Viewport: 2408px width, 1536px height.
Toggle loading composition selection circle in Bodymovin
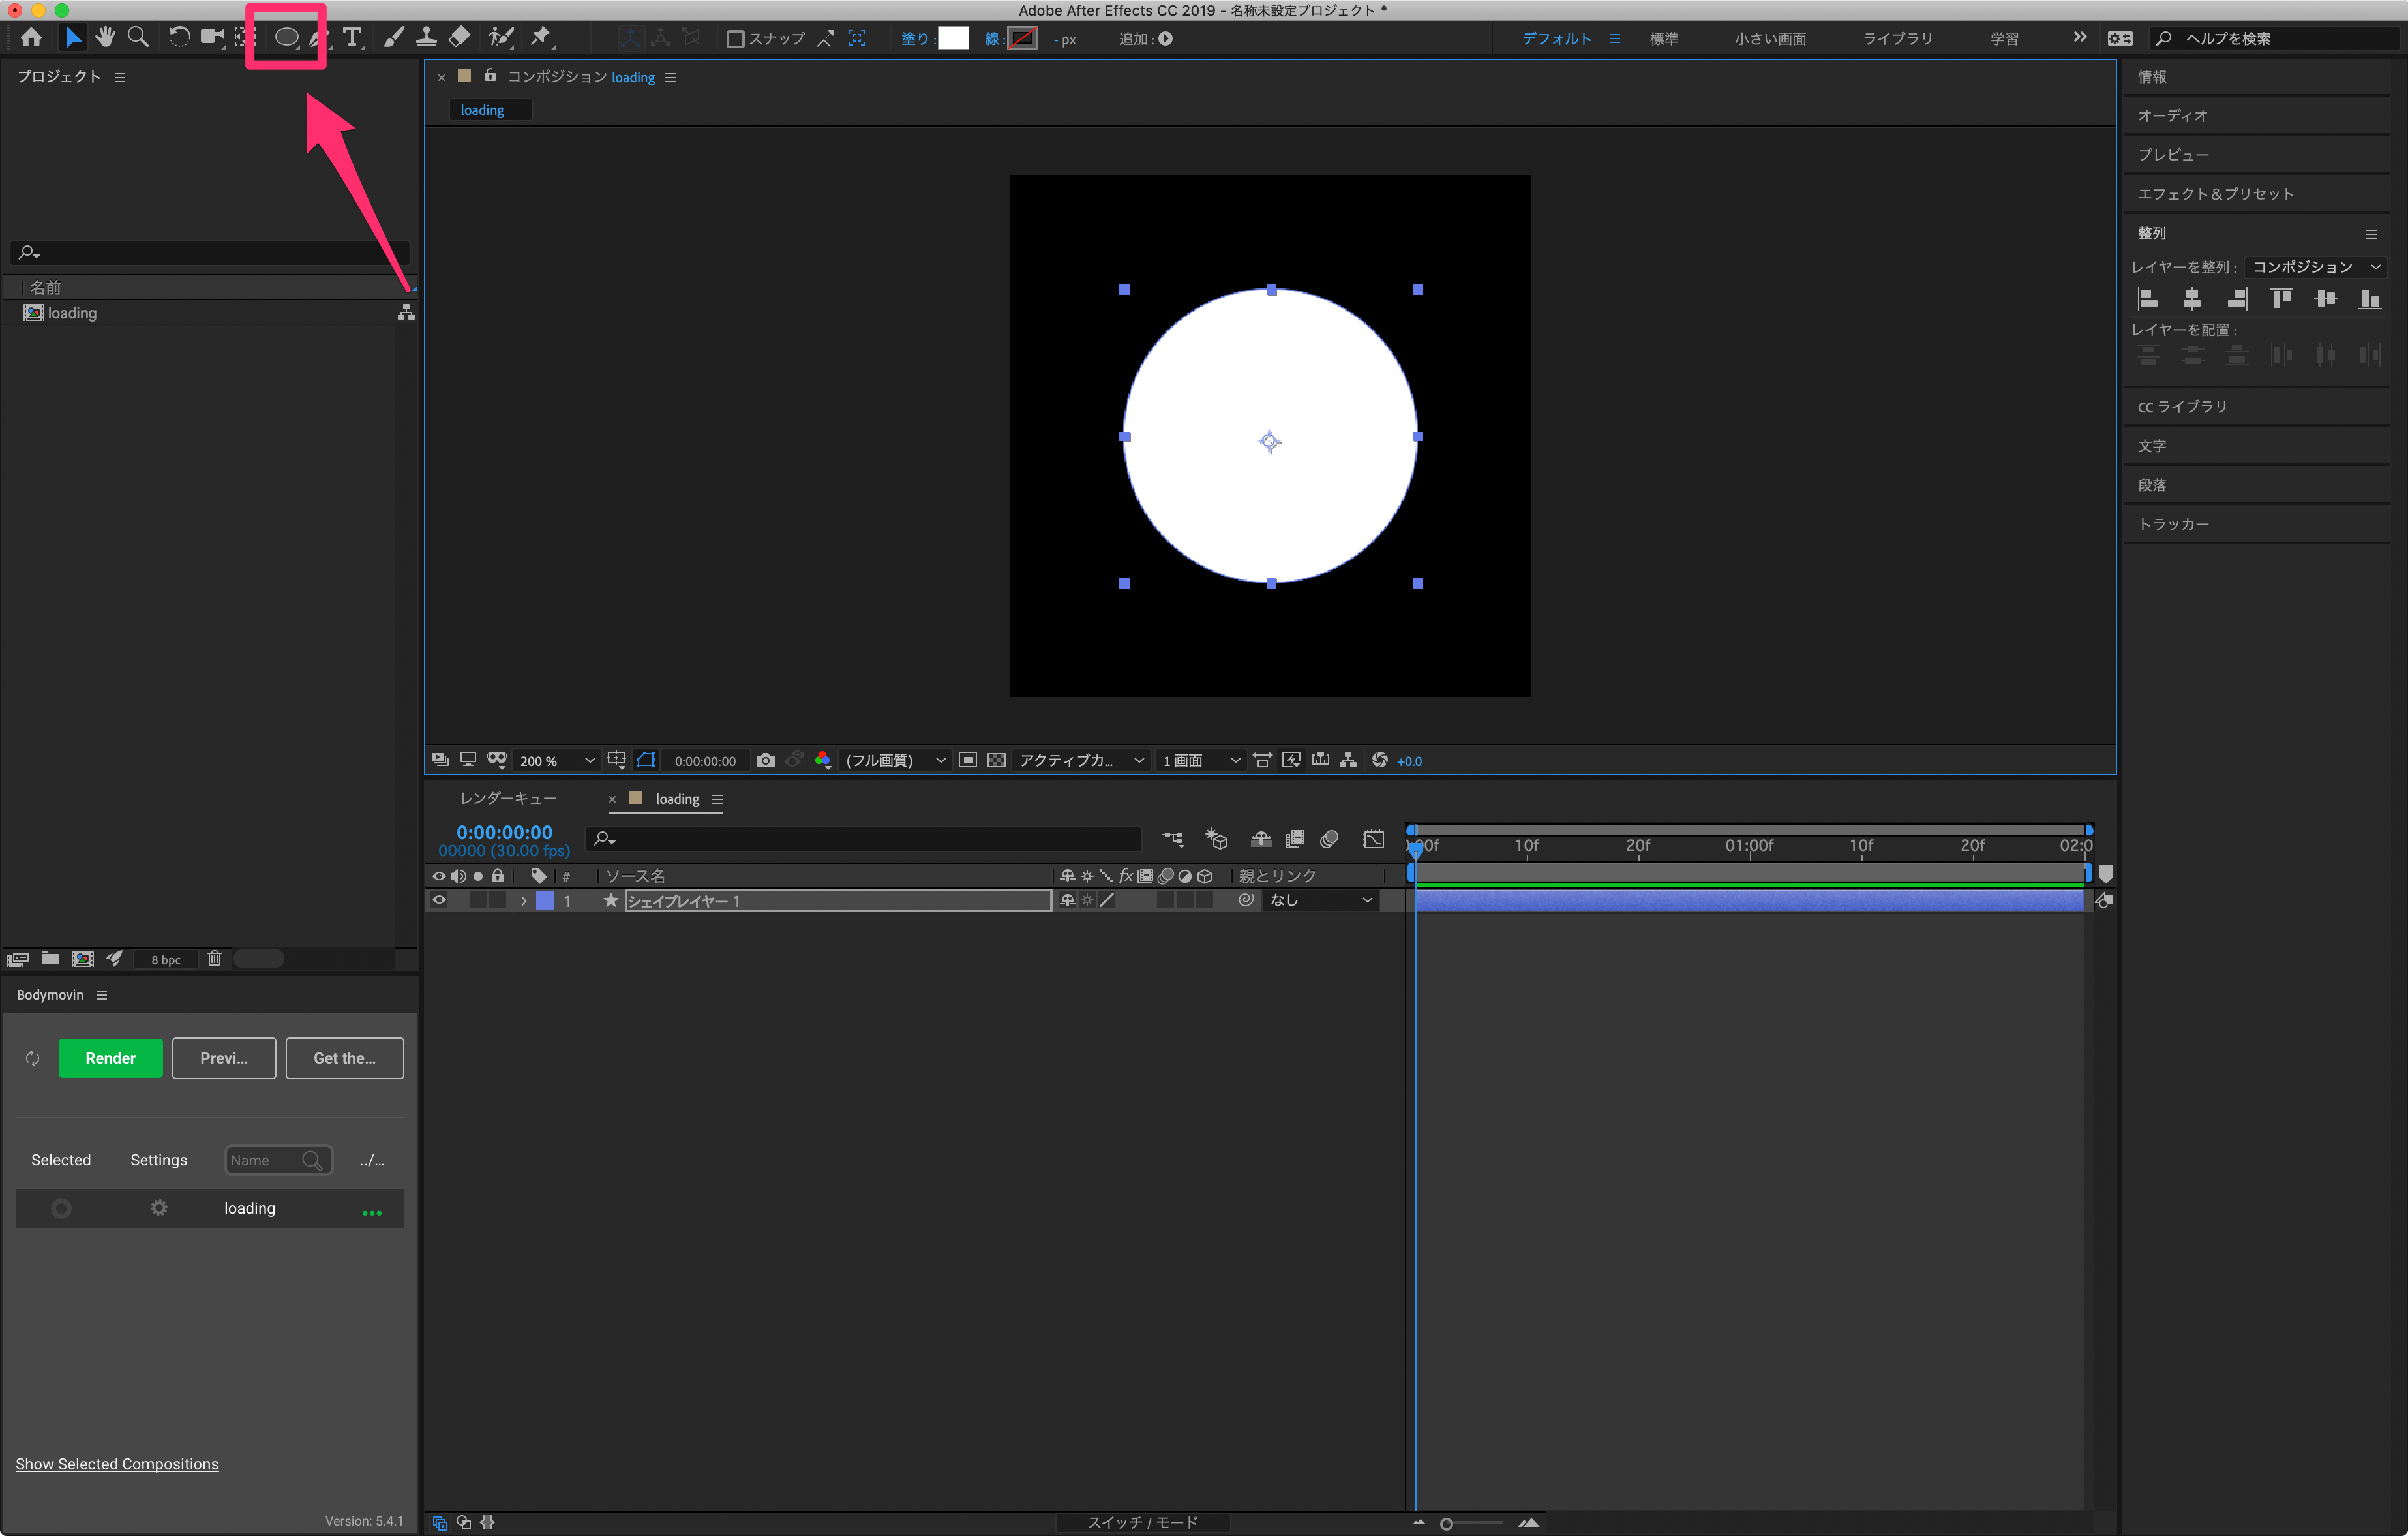(61, 1208)
